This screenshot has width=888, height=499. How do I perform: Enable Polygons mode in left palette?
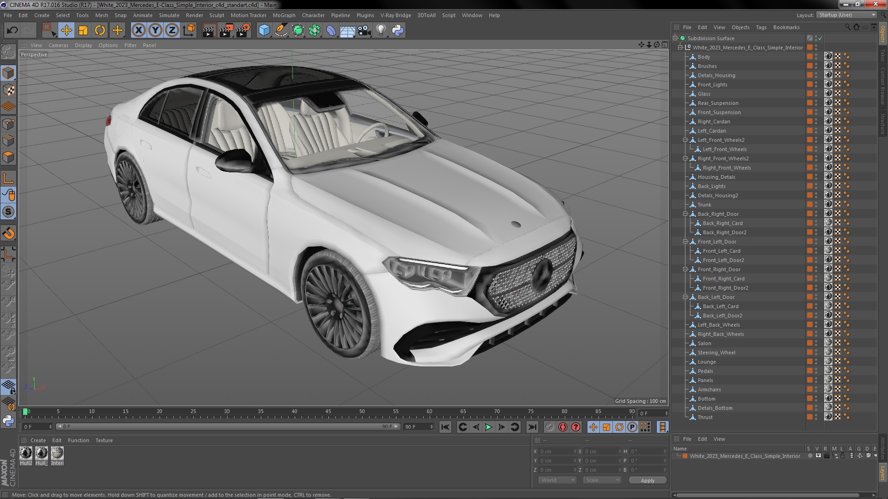[8, 157]
